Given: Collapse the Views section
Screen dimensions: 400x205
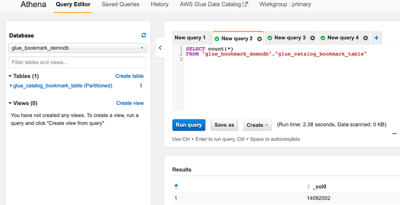Looking at the screenshot, I should click(10, 103).
